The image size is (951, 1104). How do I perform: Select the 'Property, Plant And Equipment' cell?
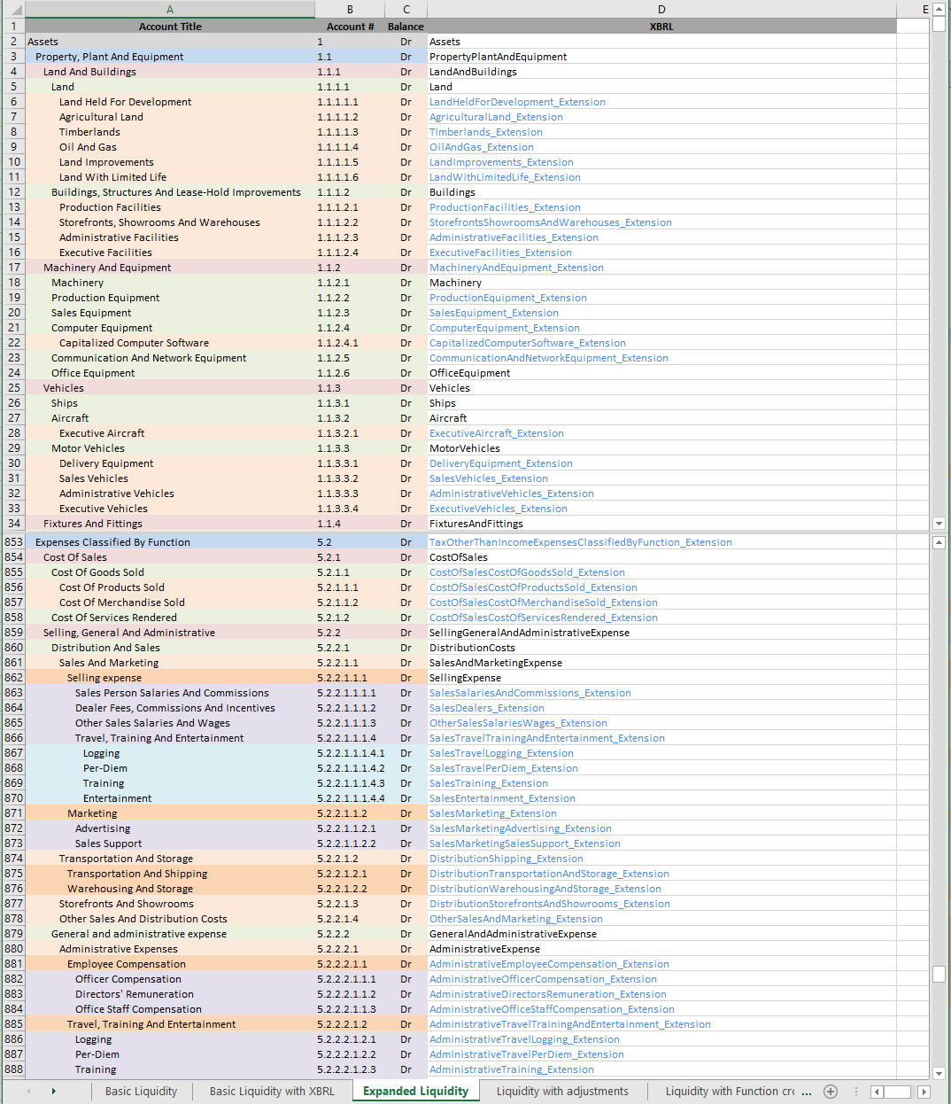click(170, 57)
